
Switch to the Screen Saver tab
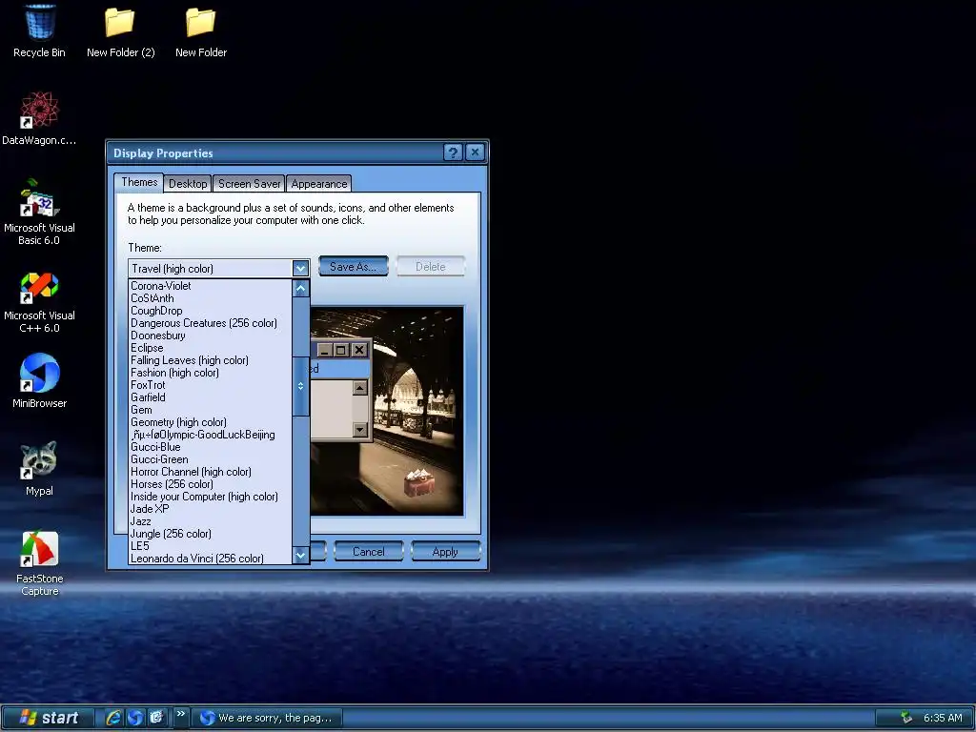coord(249,184)
